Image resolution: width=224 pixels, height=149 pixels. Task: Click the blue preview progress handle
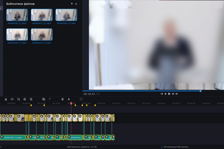coord(201,91)
